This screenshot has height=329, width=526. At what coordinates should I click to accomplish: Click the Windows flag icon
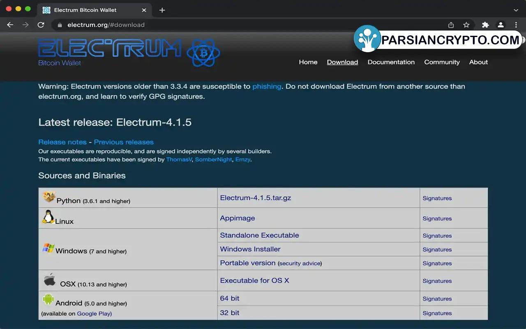(x=48, y=248)
